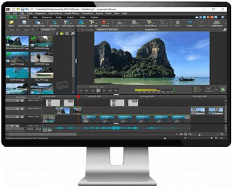
Task: Switch to the Audio ribbon tab
Action: click(x=58, y=17)
